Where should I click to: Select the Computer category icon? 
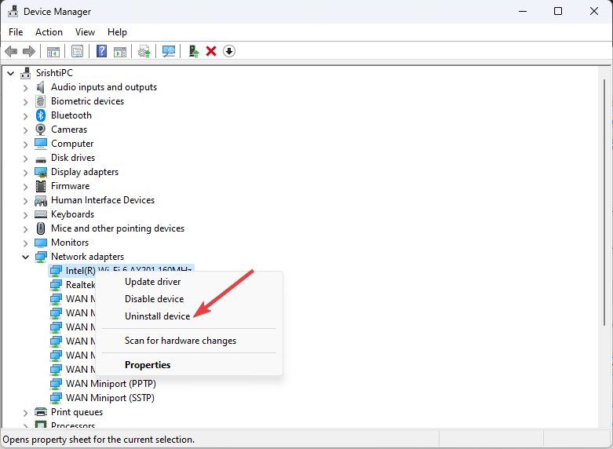point(41,144)
